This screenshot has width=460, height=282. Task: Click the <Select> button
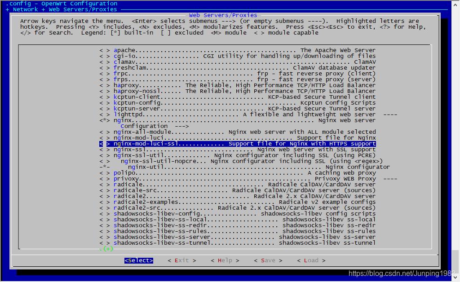pos(139,260)
